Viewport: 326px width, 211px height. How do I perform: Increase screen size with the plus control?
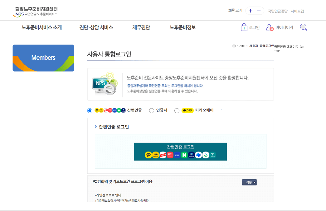pyautogui.click(x=250, y=11)
